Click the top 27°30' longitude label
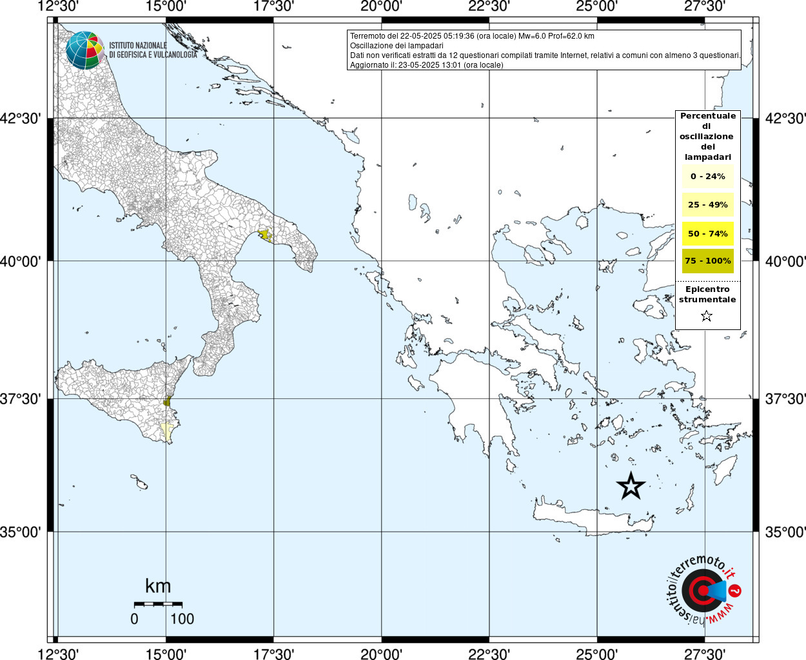This screenshot has height=660, width=806. pos(704,6)
